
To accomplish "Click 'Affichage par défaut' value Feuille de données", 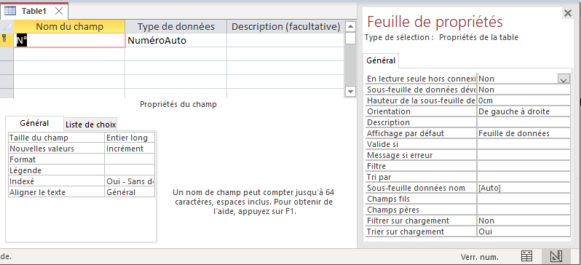I will tap(523, 133).
